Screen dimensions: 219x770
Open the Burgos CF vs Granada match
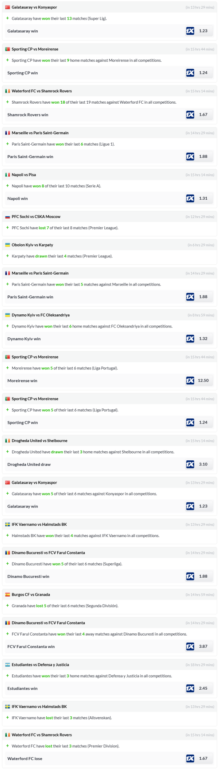point(31,594)
